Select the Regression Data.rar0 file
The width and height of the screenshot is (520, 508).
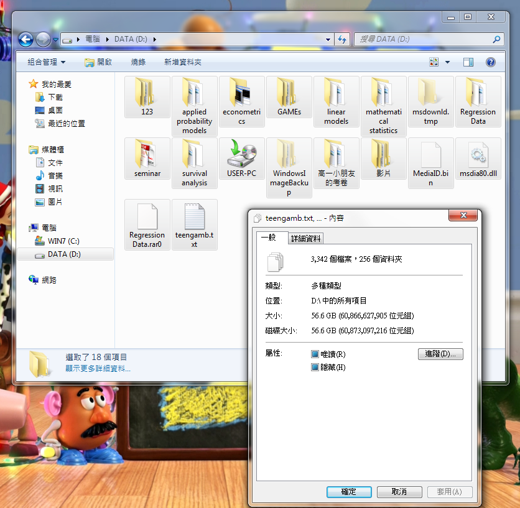click(x=147, y=225)
